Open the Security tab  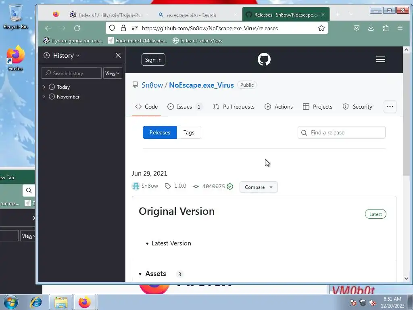(x=357, y=107)
